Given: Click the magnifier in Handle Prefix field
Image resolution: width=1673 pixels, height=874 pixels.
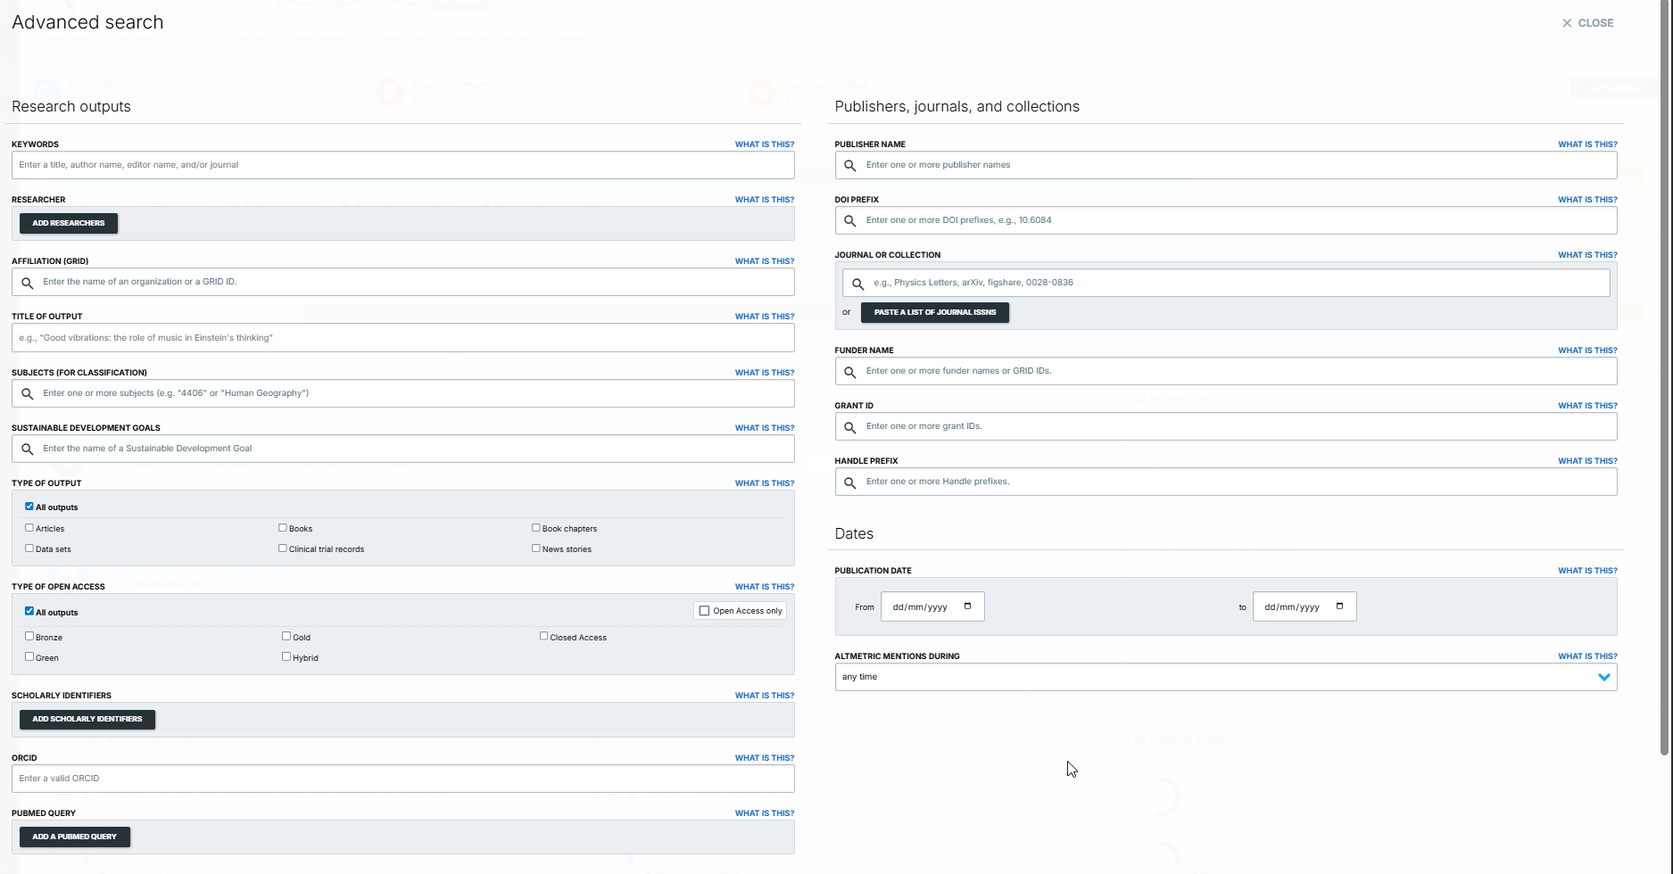Looking at the screenshot, I should 850,482.
